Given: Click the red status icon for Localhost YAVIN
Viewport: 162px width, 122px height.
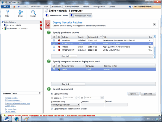Looking at the screenshot, I should (41, 25).
